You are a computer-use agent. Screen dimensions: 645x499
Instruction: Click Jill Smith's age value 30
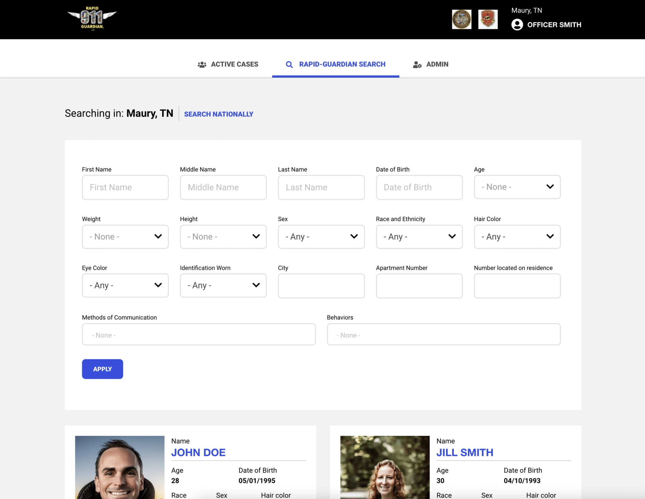pos(440,481)
